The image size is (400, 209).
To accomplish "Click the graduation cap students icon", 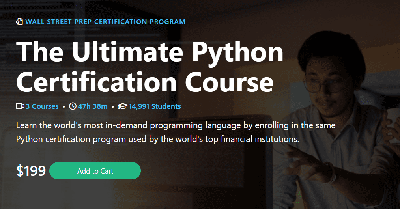I will coord(122,106).
